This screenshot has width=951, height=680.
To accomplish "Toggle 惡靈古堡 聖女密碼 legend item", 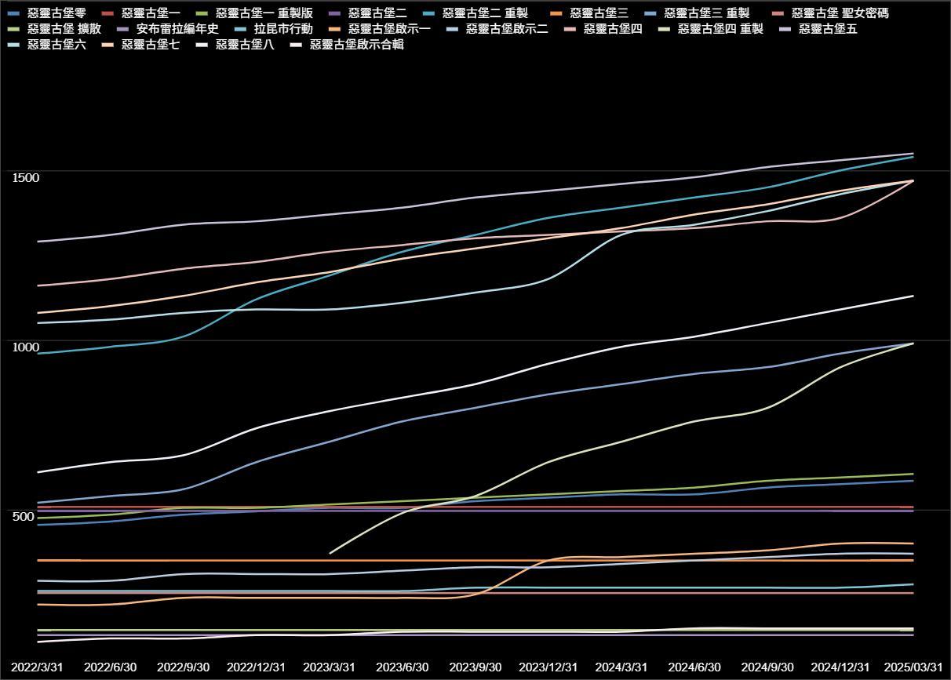I will 829,13.
